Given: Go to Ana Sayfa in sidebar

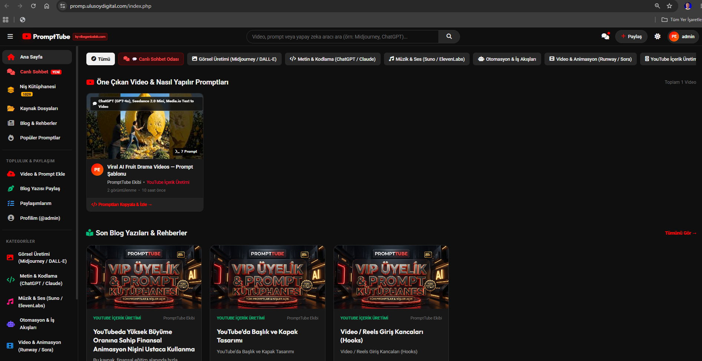Looking at the screenshot, I should [37, 57].
